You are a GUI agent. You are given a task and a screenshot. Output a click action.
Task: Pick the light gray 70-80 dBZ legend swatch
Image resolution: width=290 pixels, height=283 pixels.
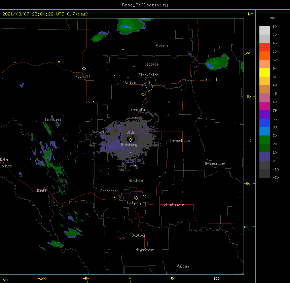click(x=264, y=31)
